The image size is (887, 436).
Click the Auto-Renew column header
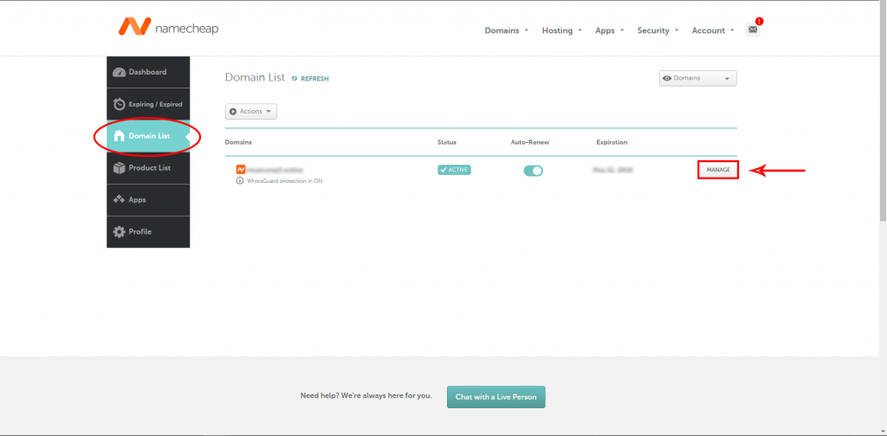(530, 142)
